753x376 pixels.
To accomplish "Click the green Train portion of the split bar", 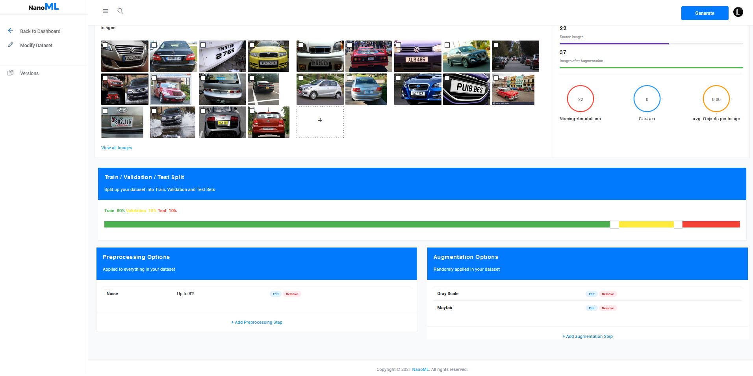I will (x=357, y=224).
